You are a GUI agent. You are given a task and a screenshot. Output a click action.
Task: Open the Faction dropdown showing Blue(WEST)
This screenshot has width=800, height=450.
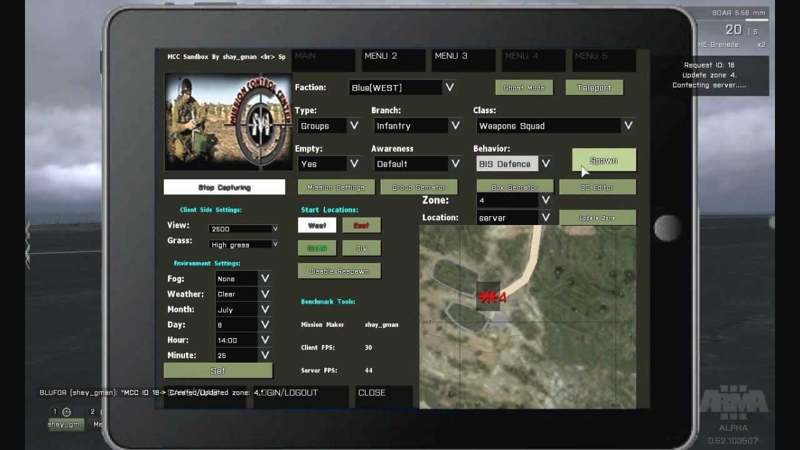click(402, 87)
